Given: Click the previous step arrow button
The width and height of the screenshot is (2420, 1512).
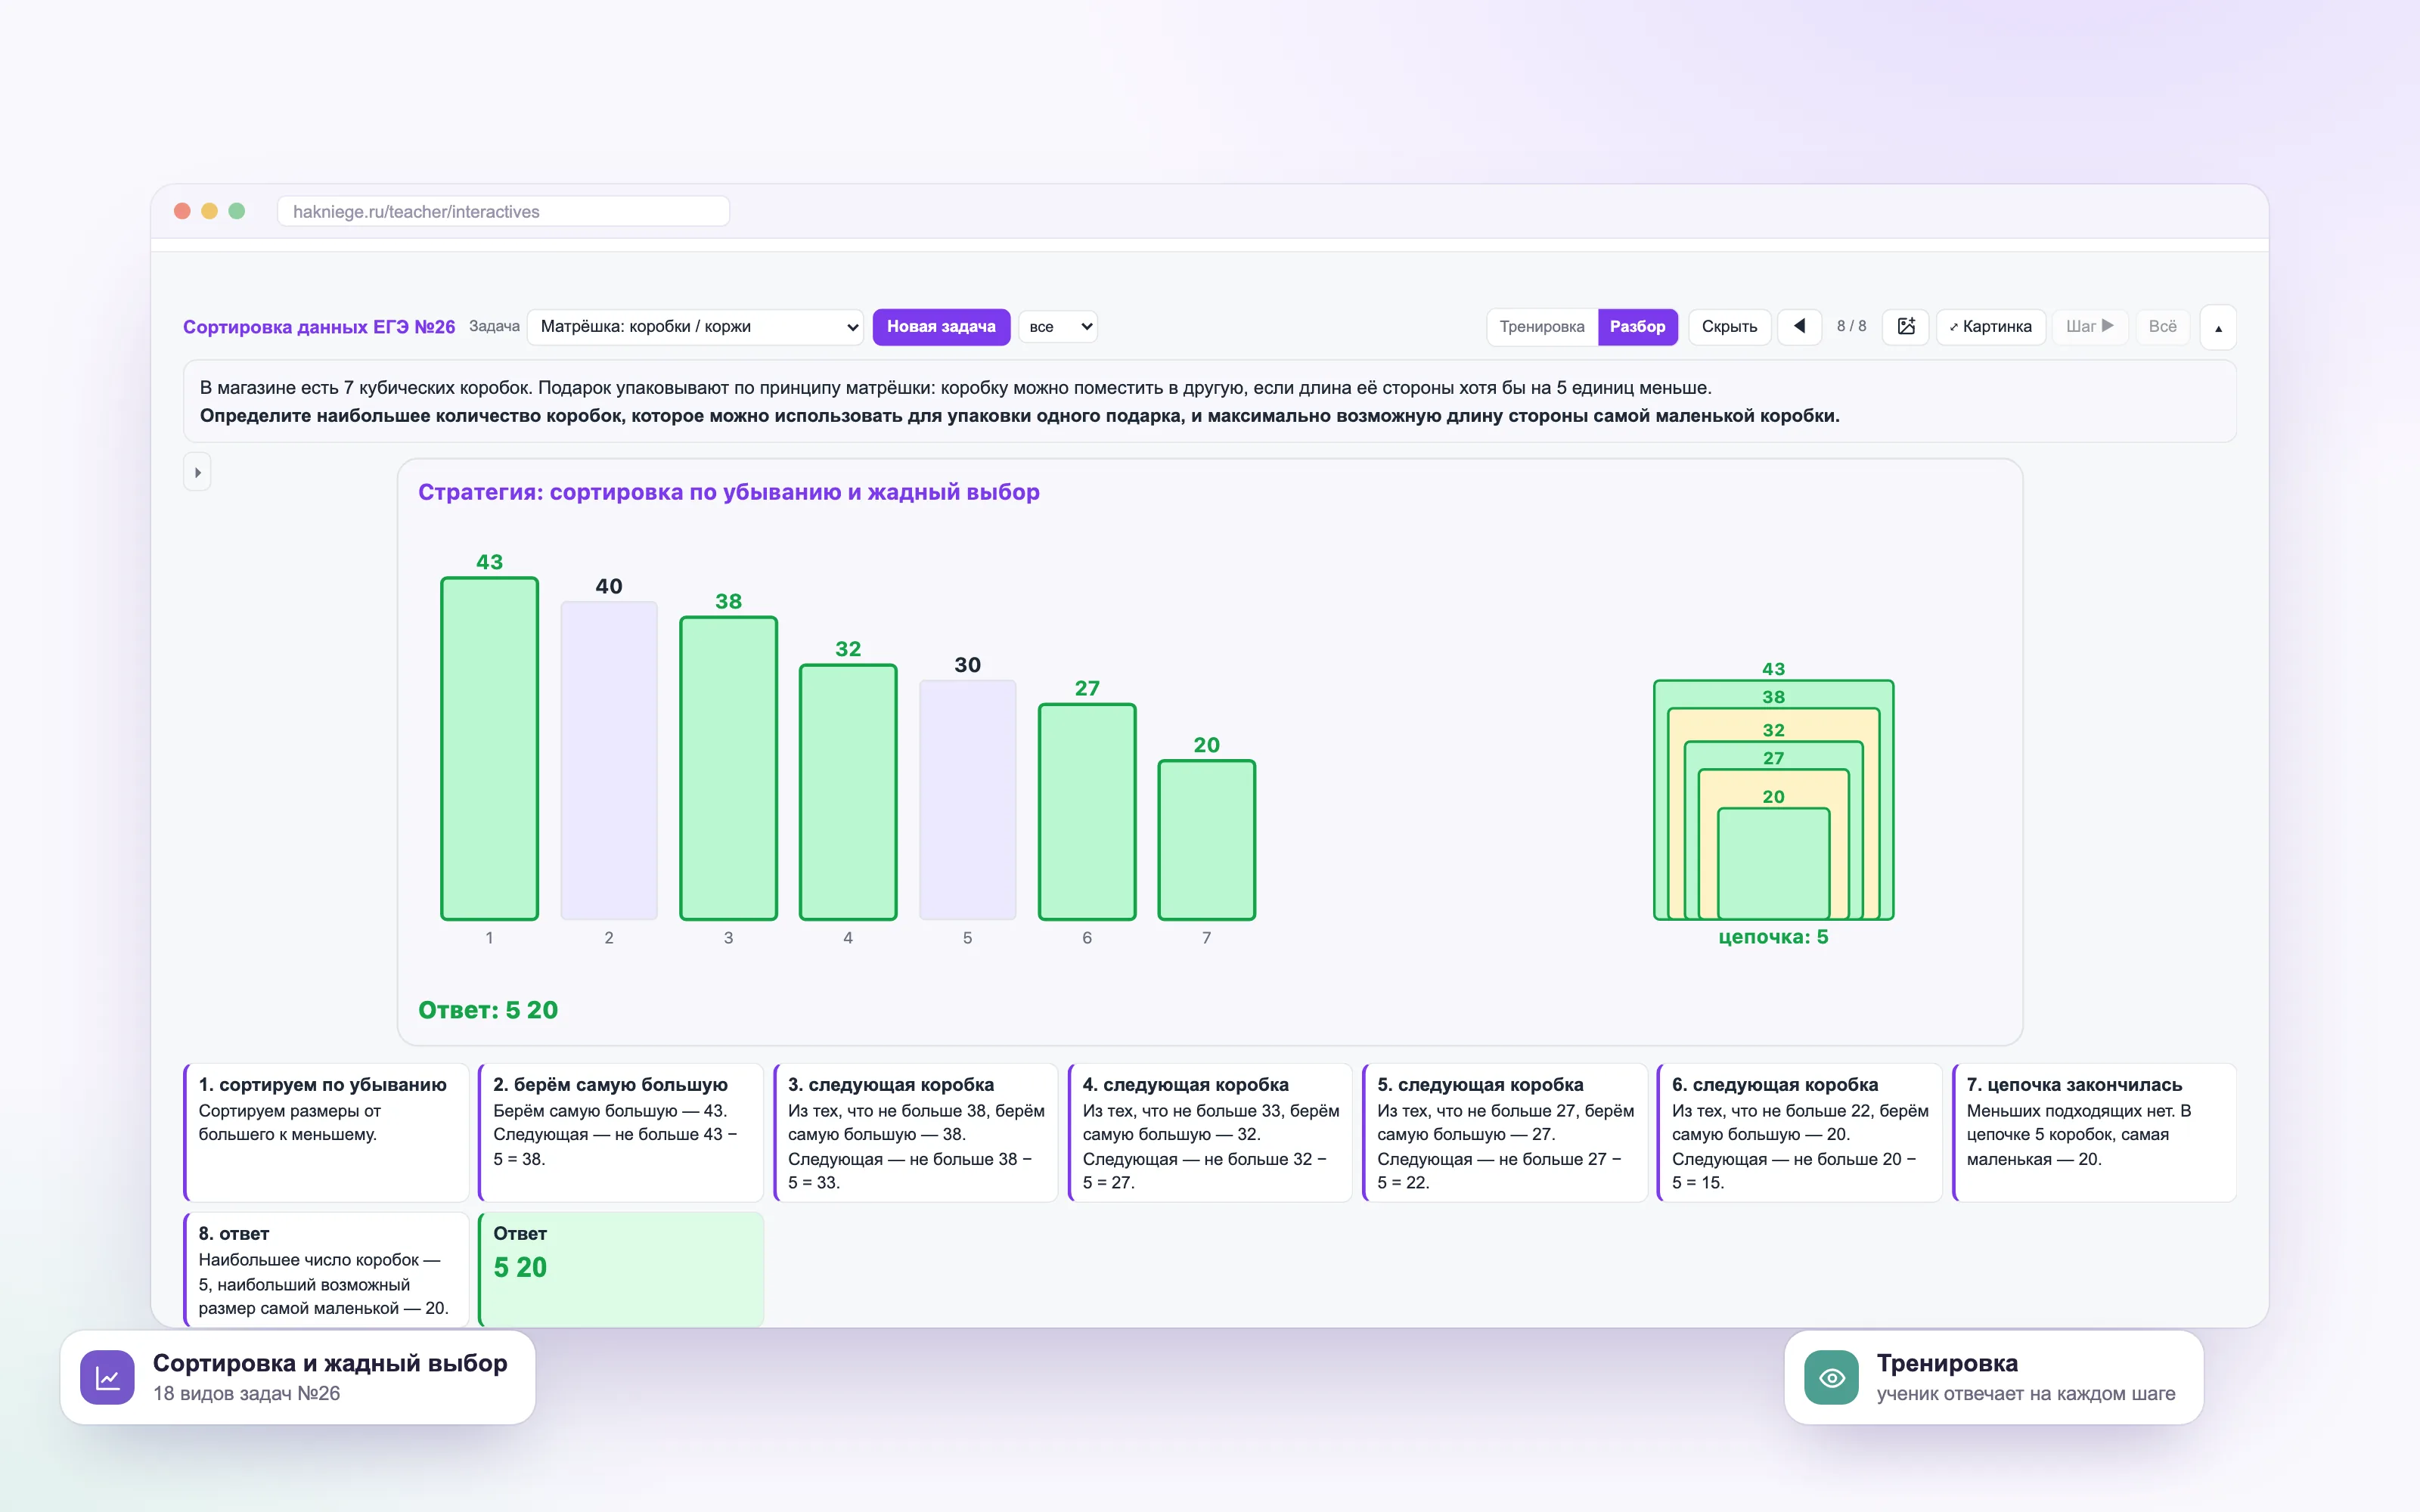Looking at the screenshot, I should pos(1799,326).
